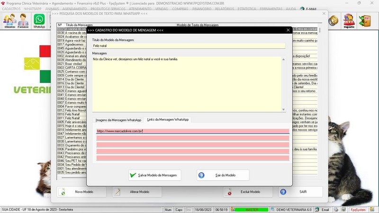
Task: Open the WhatsApp toolbar icon
Action: tap(39, 20)
